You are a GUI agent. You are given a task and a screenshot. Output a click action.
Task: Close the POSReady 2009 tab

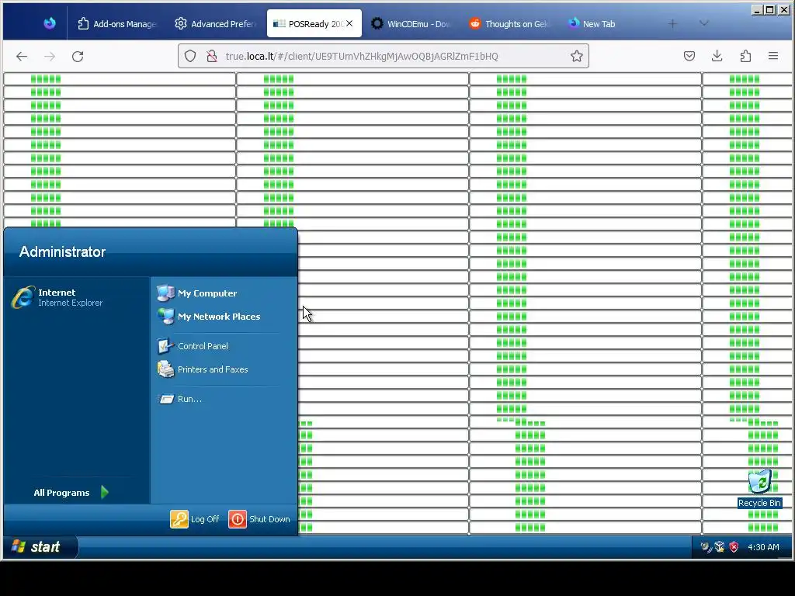(x=349, y=23)
